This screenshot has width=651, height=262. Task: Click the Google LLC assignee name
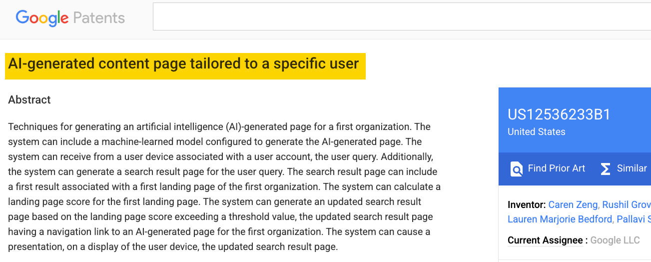[x=615, y=240]
